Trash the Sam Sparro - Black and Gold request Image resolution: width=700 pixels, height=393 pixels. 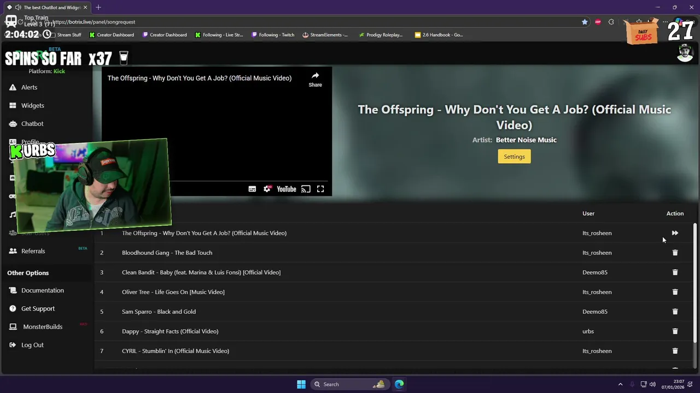pos(675,312)
